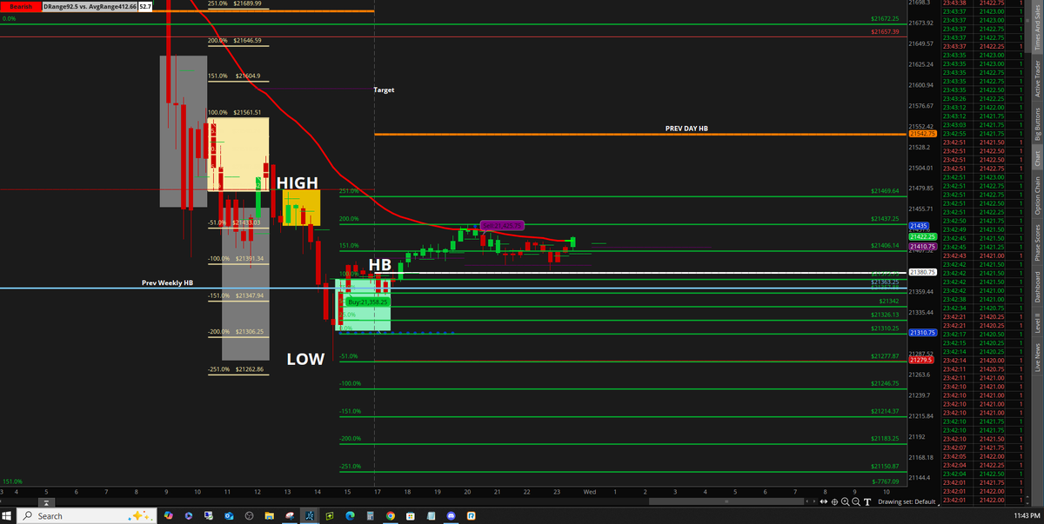Select the purple Sell order bubble

[x=502, y=225]
